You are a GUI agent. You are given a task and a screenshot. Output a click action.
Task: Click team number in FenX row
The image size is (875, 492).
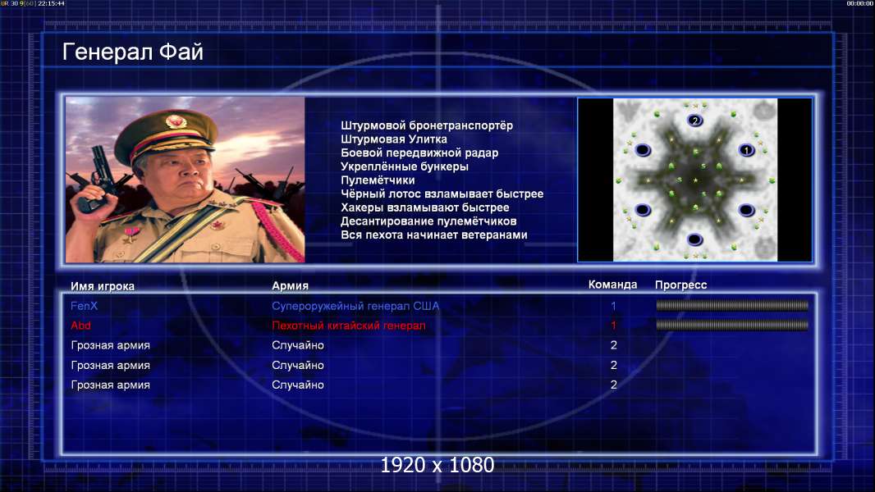[613, 306]
